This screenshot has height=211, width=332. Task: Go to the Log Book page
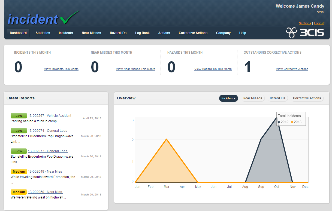(142, 33)
